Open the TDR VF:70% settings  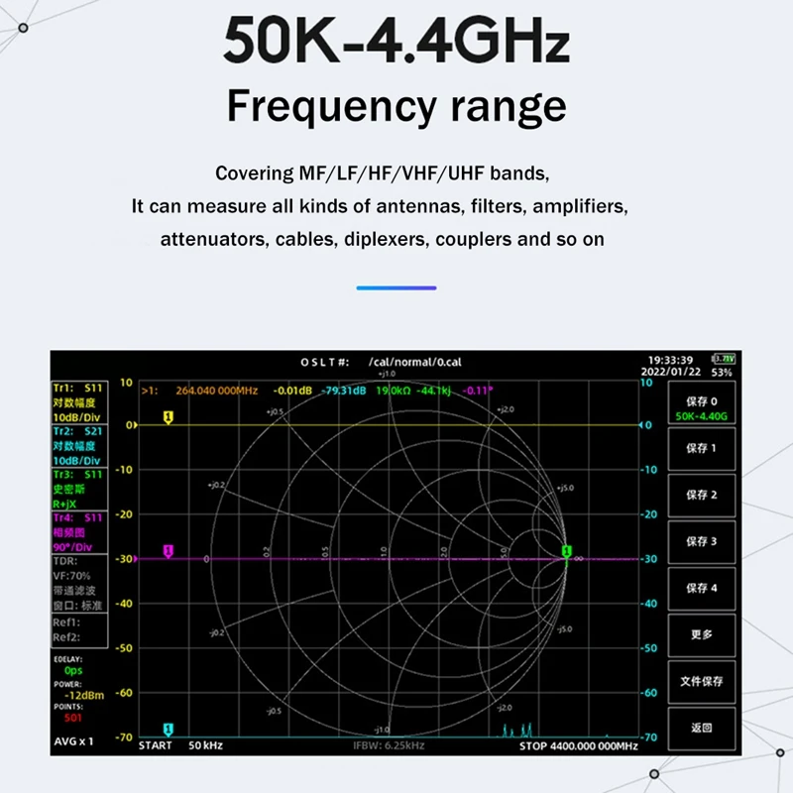coord(76,575)
